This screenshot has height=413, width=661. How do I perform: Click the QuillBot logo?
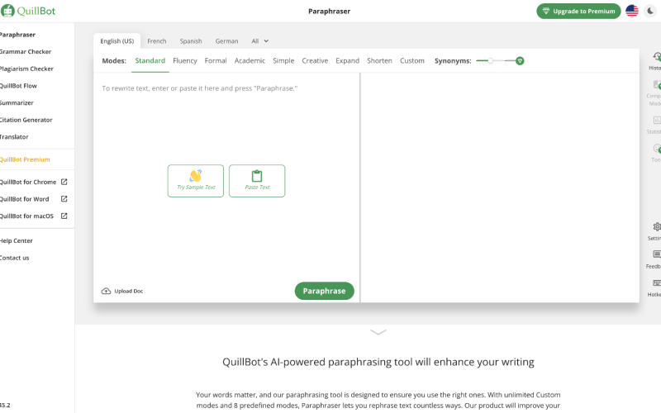tap(28, 11)
